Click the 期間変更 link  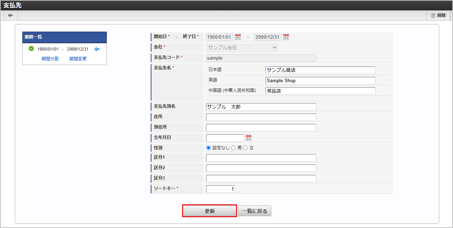tap(78, 59)
